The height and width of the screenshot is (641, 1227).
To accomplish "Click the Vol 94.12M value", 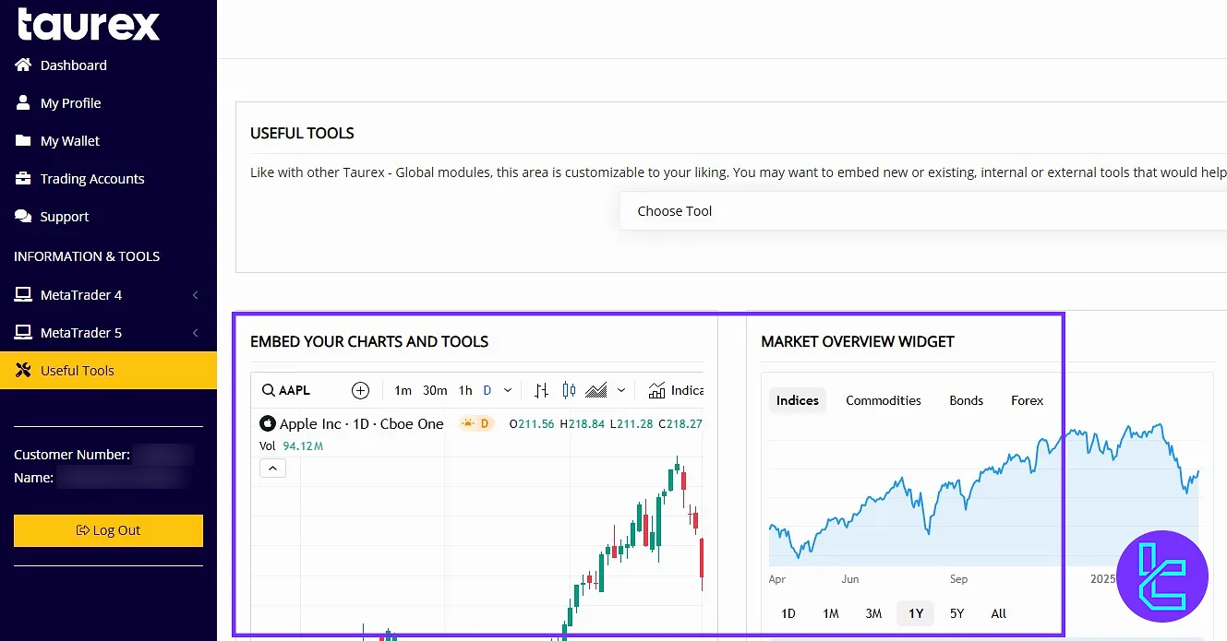I will pyautogui.click(x=303, y=445).
